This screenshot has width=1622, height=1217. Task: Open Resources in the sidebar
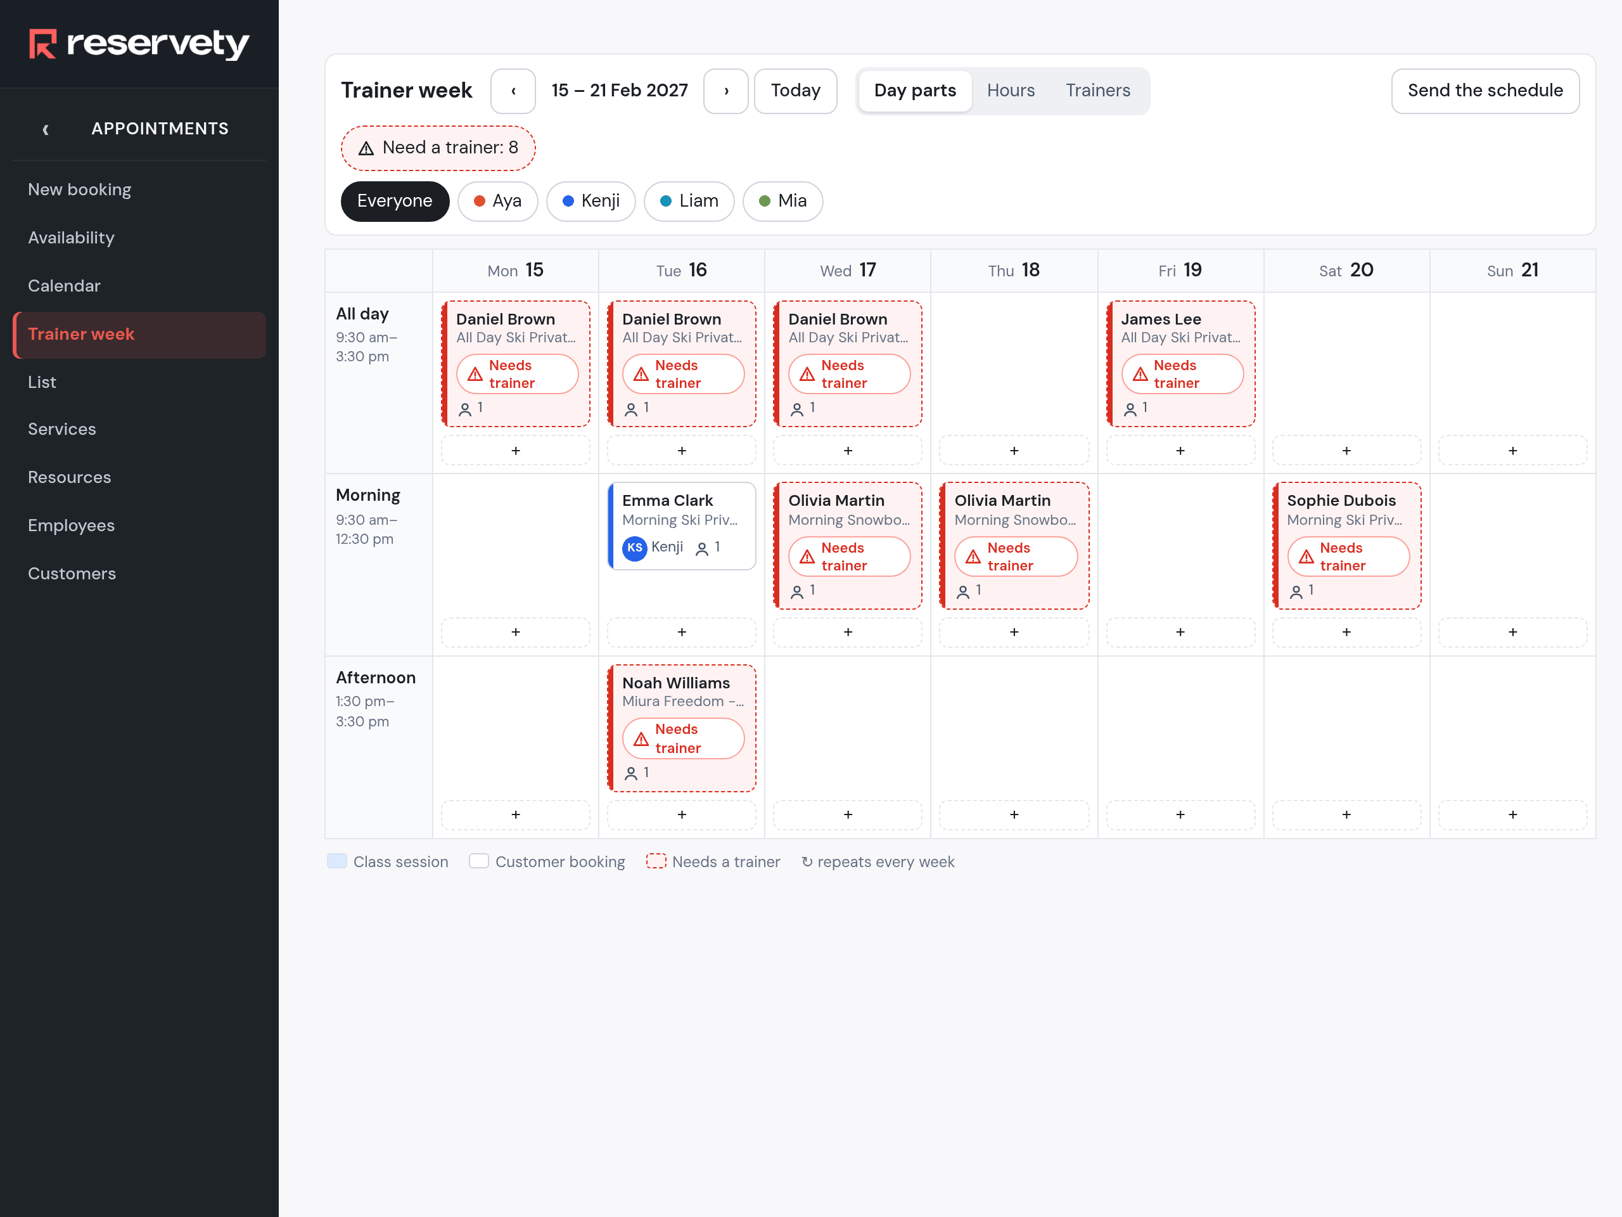click(139, 477)
